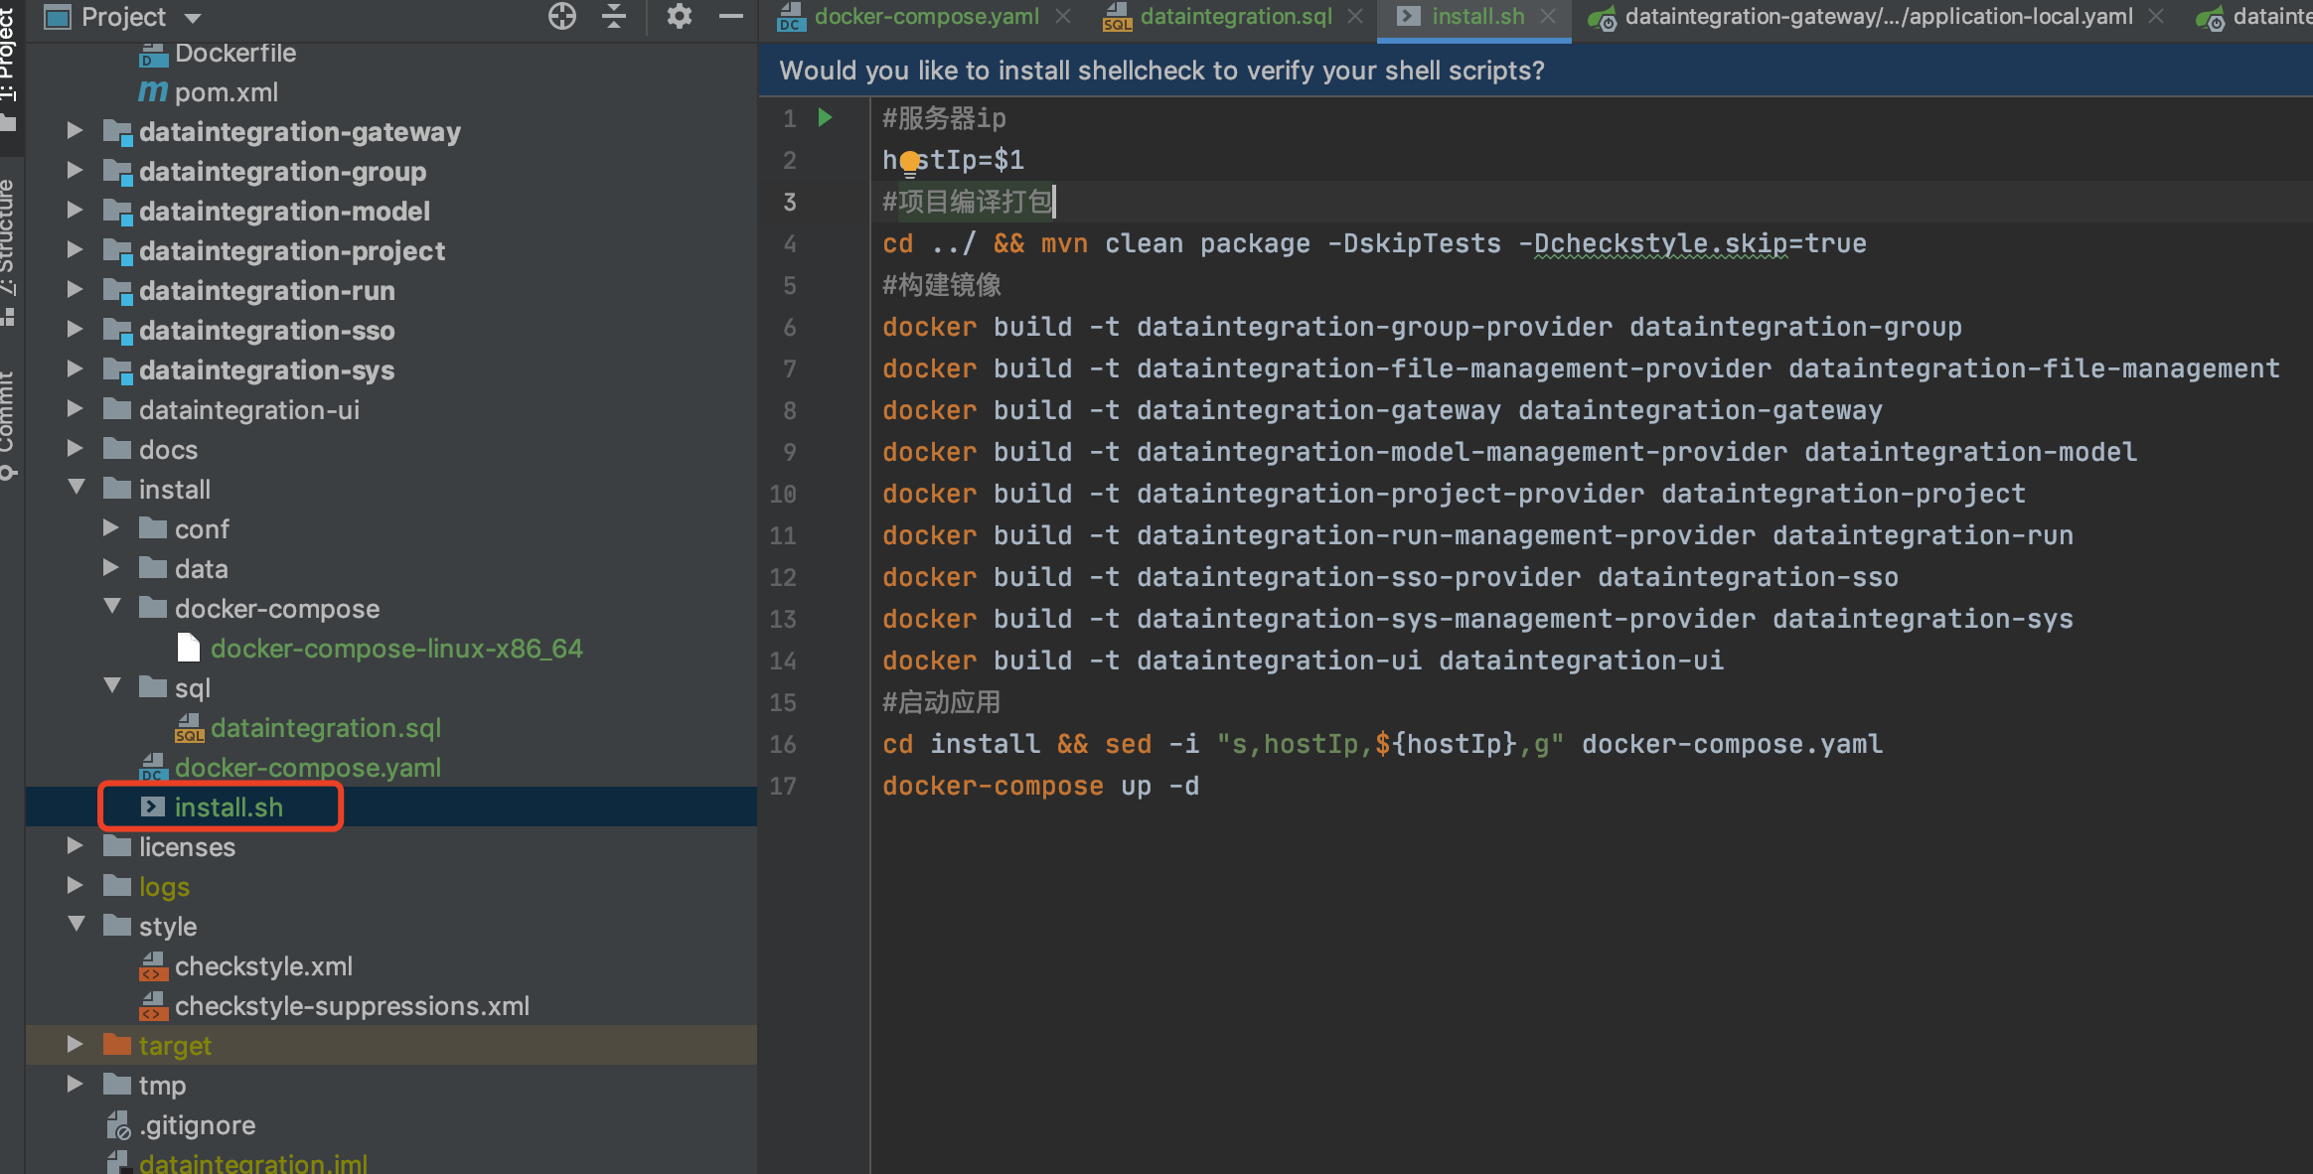Click the SQL icon beside dataintegration.sql in tree
Viewport: 2313px width, 1174px height.
click(x=189, y=728)
